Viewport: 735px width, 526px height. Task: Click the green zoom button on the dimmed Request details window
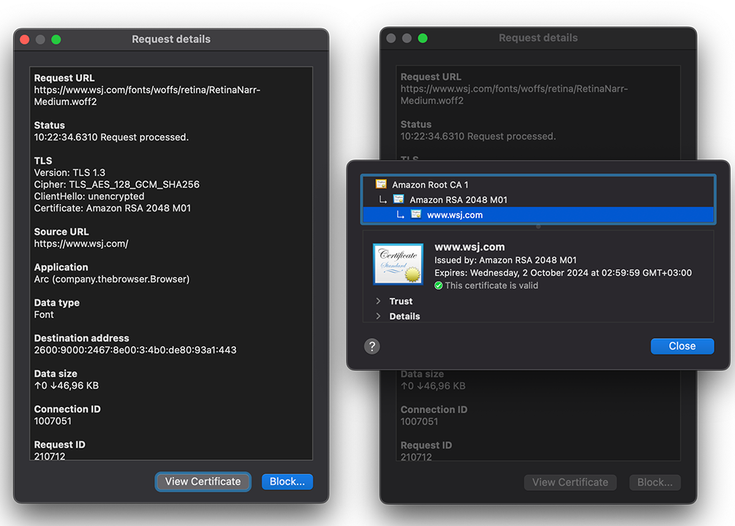(x=422, y=38)
